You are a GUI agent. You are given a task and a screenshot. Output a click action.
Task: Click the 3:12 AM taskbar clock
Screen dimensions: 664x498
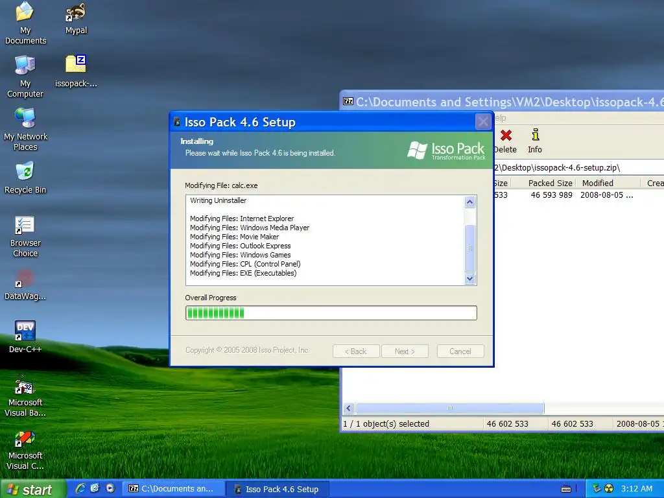637,489
